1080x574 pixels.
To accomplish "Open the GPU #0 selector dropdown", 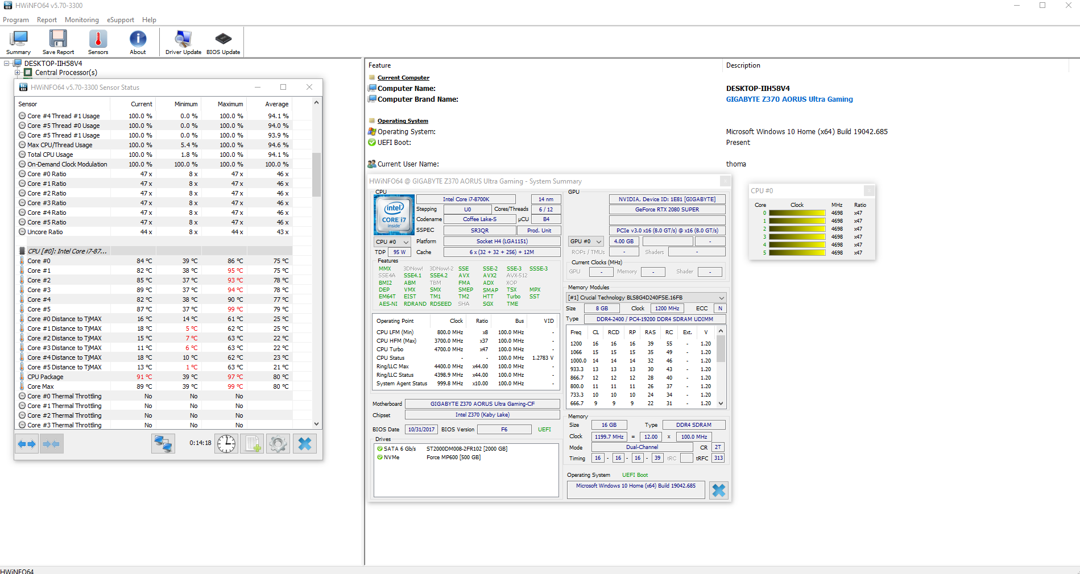I will 586,242.
